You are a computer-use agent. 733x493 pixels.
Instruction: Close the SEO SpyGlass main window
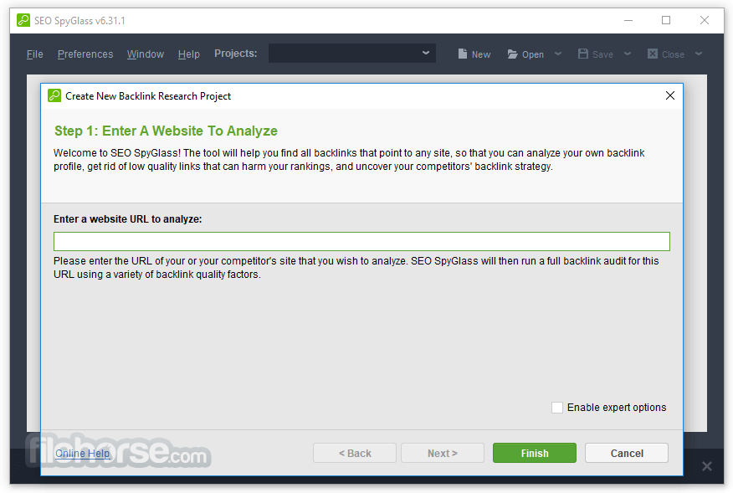(704, 20)
